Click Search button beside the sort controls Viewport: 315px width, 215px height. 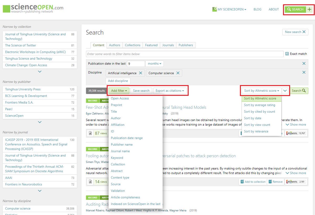(299, 91)
